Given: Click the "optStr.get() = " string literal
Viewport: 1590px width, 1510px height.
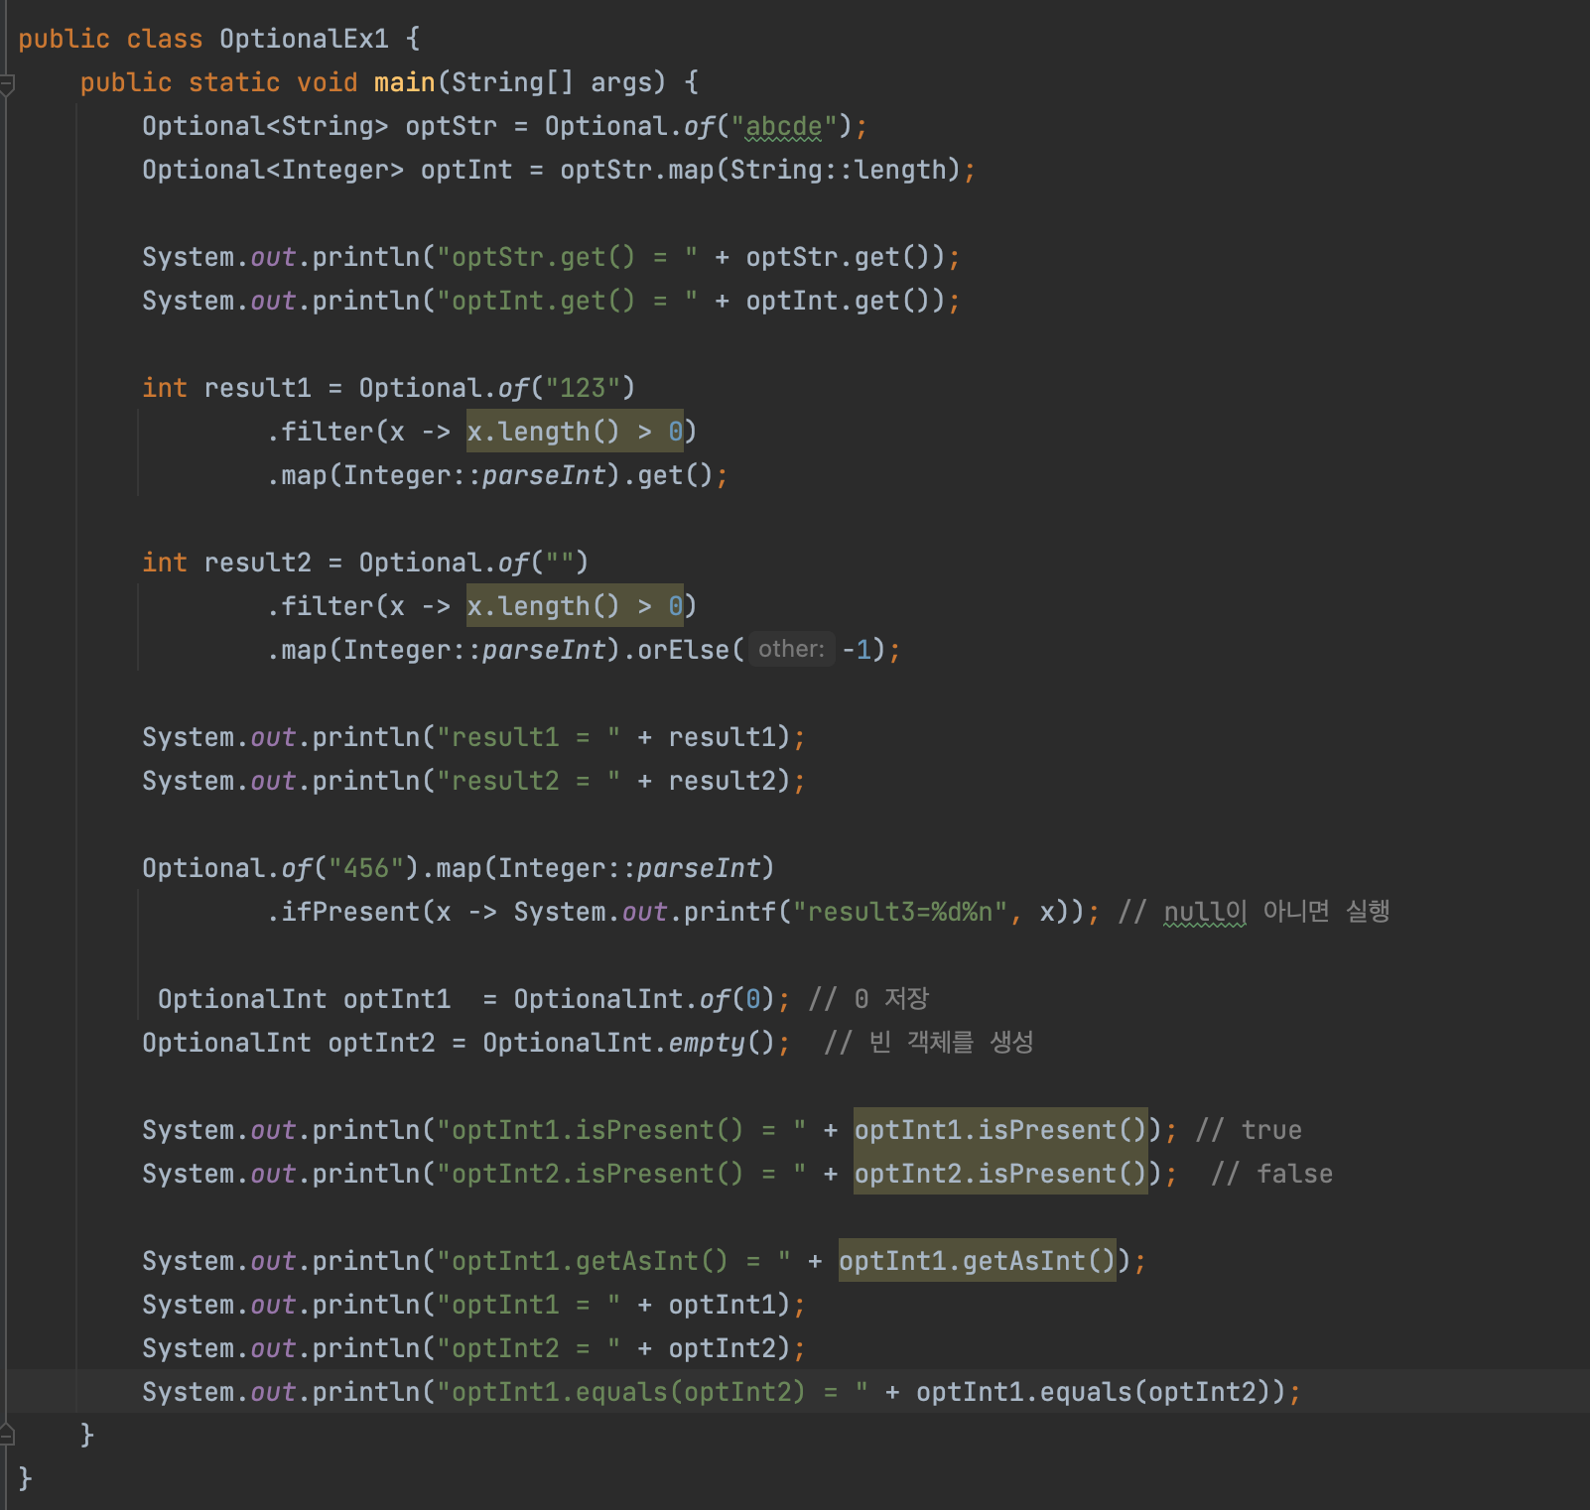Looking at the screenshot, I should 567,257.
